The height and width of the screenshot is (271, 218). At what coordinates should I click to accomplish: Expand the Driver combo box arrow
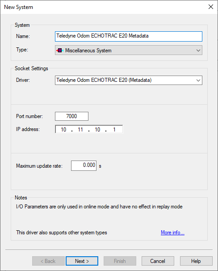click(198, 80)
